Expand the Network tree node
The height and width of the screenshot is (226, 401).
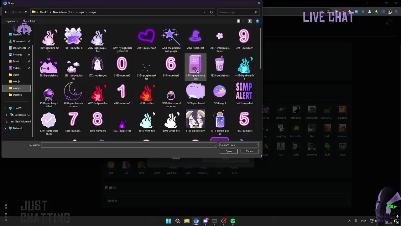pos(5,128)
